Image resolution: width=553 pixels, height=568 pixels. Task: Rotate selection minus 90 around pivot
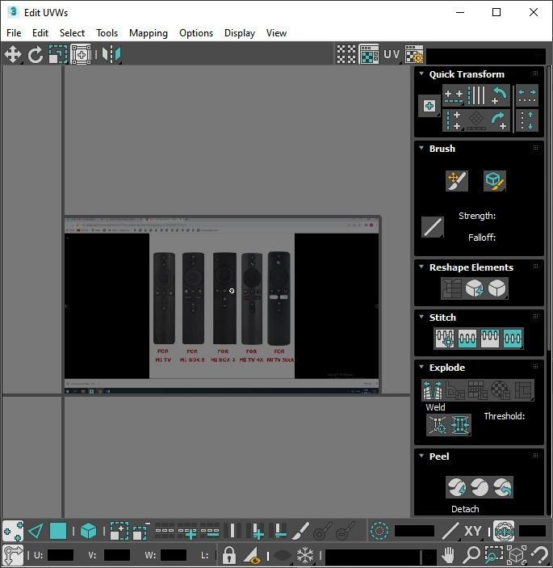499,95
